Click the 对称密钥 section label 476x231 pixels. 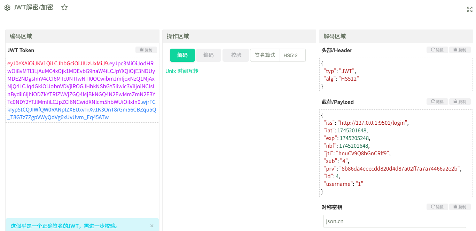332,207
